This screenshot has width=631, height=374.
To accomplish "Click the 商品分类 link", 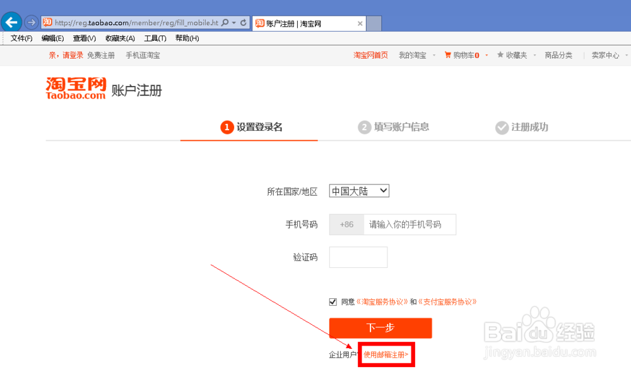I will click(558, 55).
